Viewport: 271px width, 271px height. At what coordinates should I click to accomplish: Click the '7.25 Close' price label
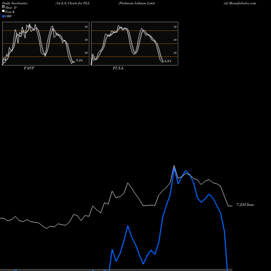(x=246, y=205)
